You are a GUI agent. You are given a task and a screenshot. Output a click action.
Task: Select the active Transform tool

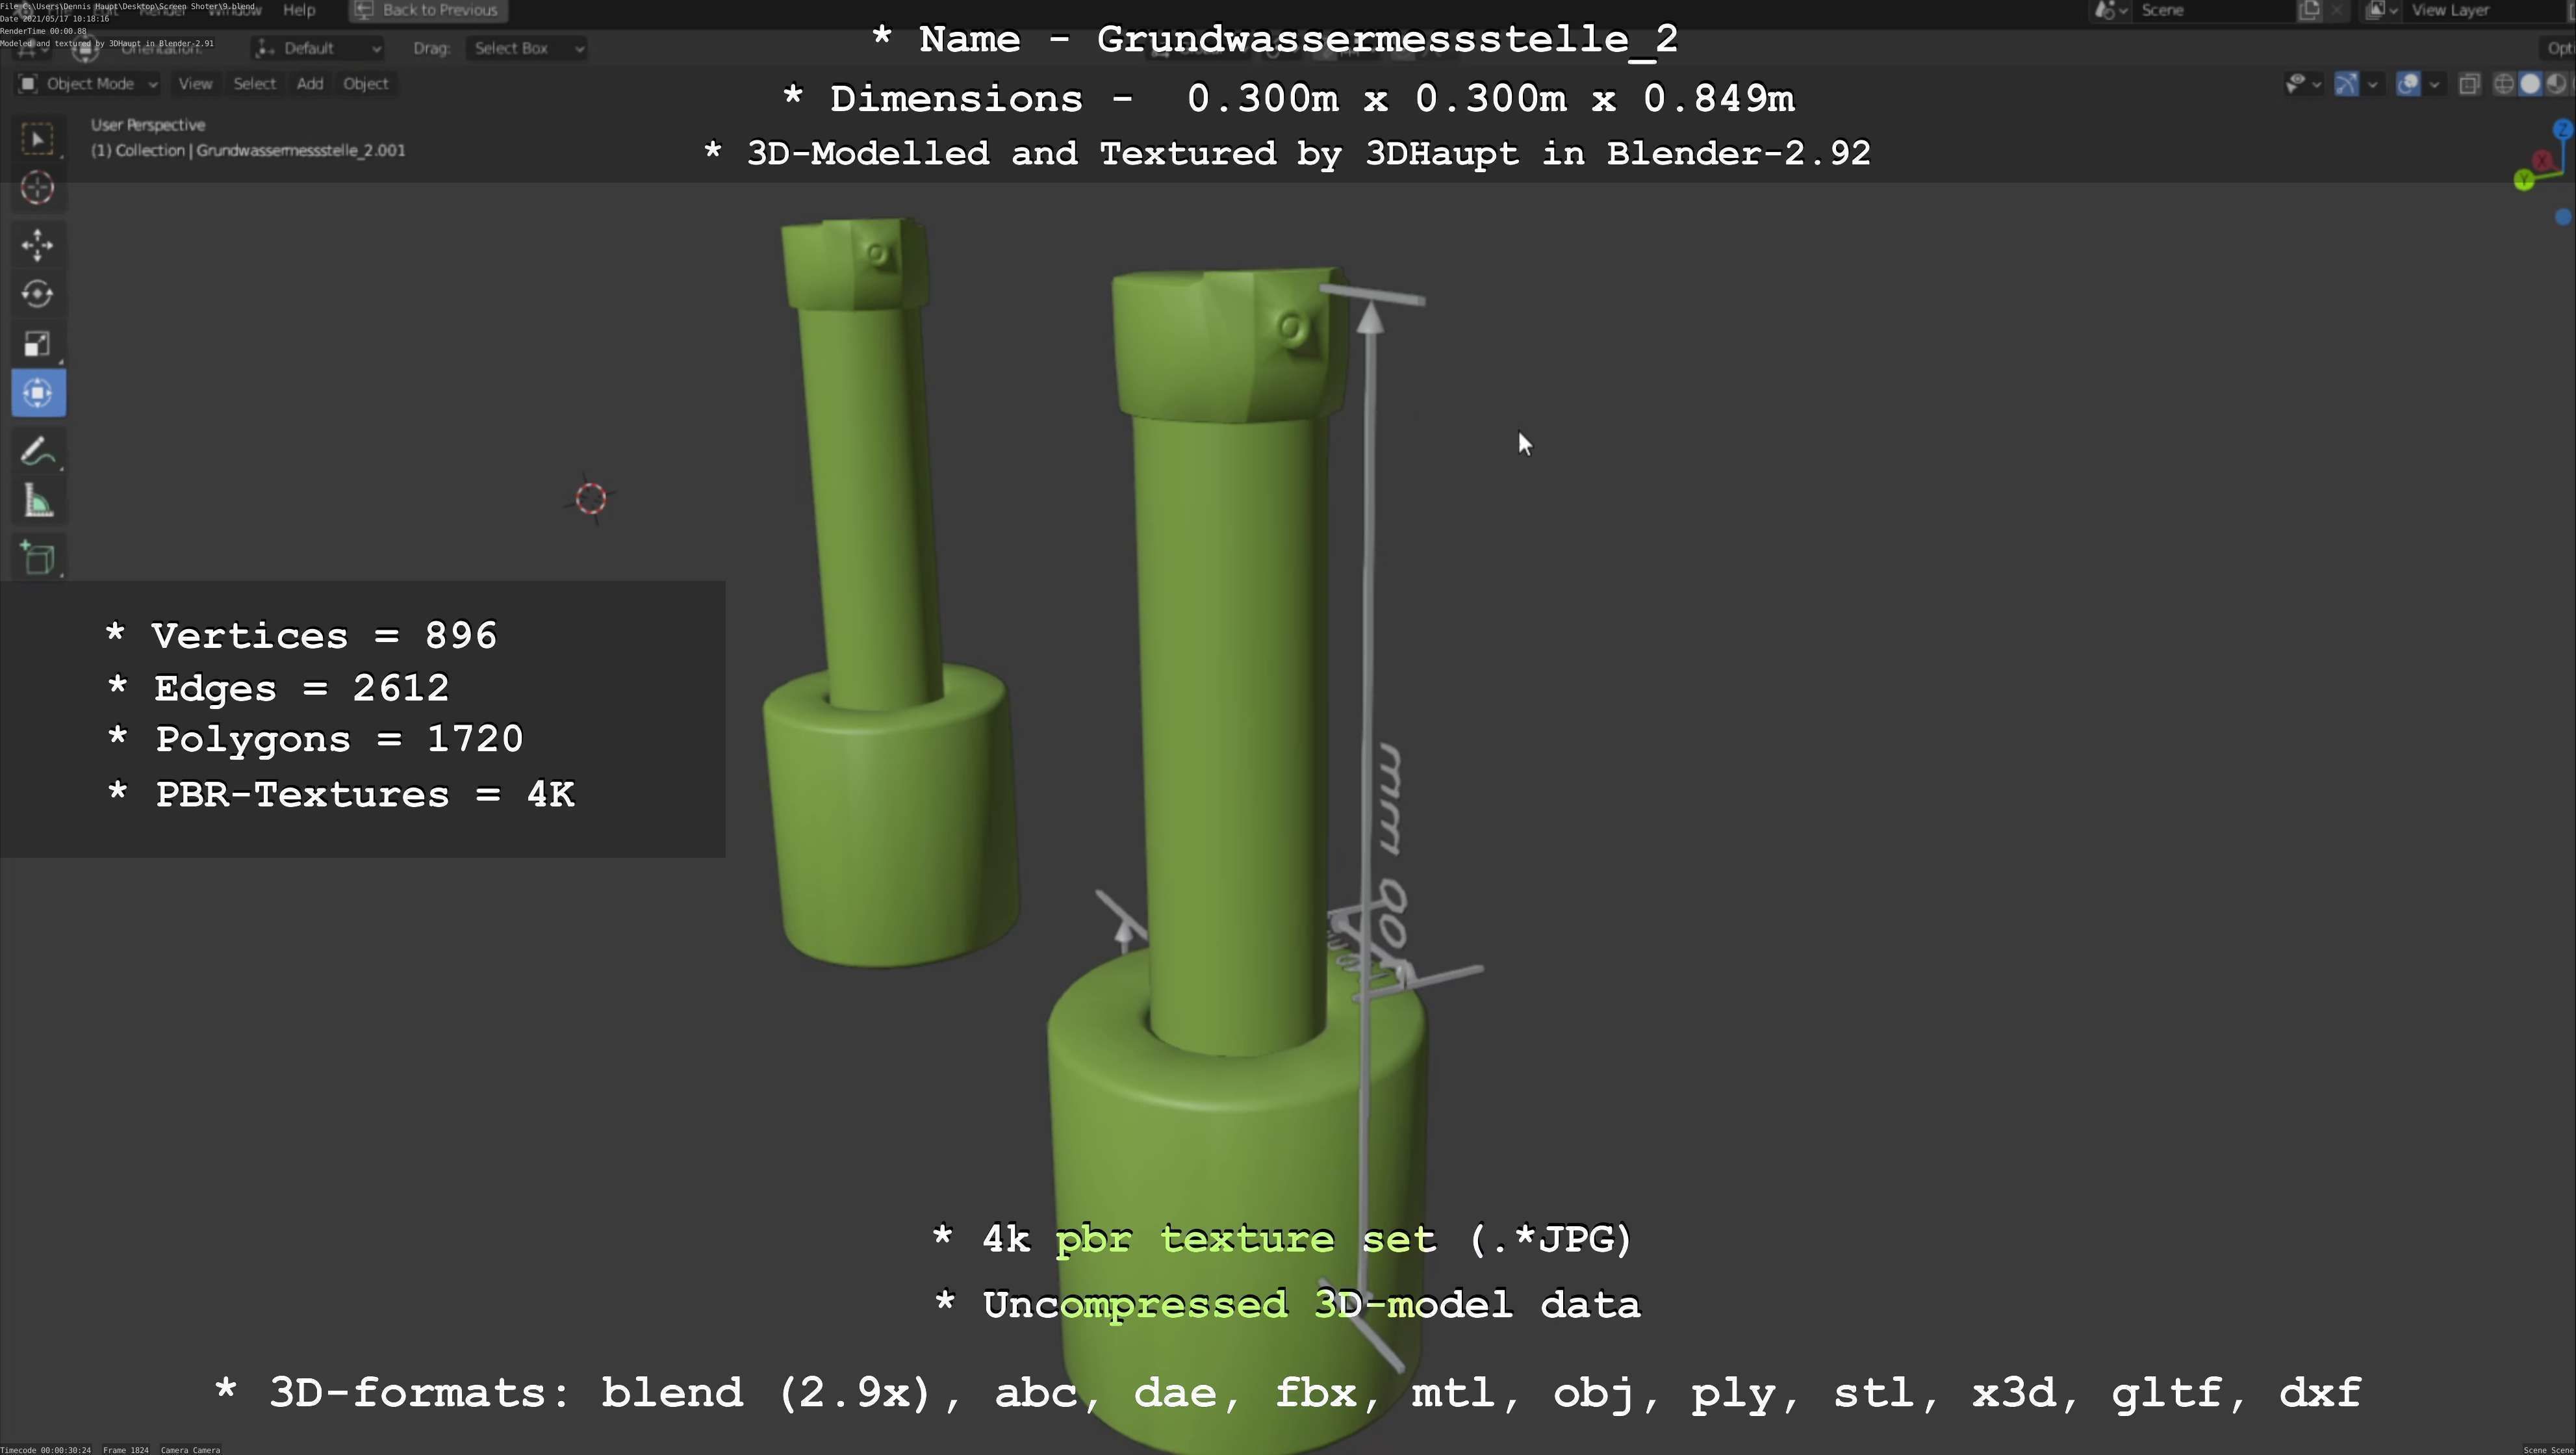(39, 393)
